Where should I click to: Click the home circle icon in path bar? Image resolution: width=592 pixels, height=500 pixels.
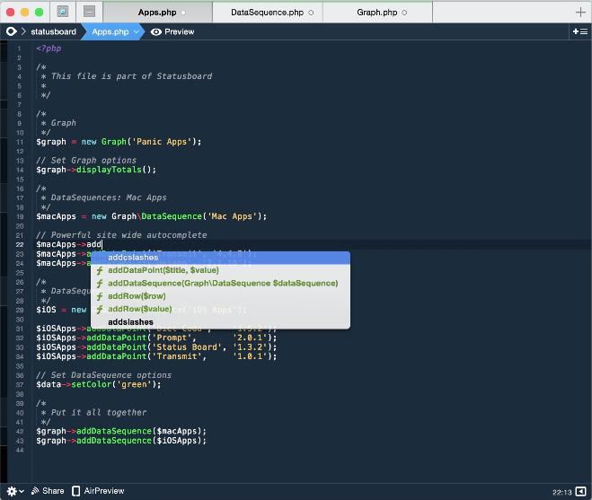pyautogui.click(x=12, y=31)
